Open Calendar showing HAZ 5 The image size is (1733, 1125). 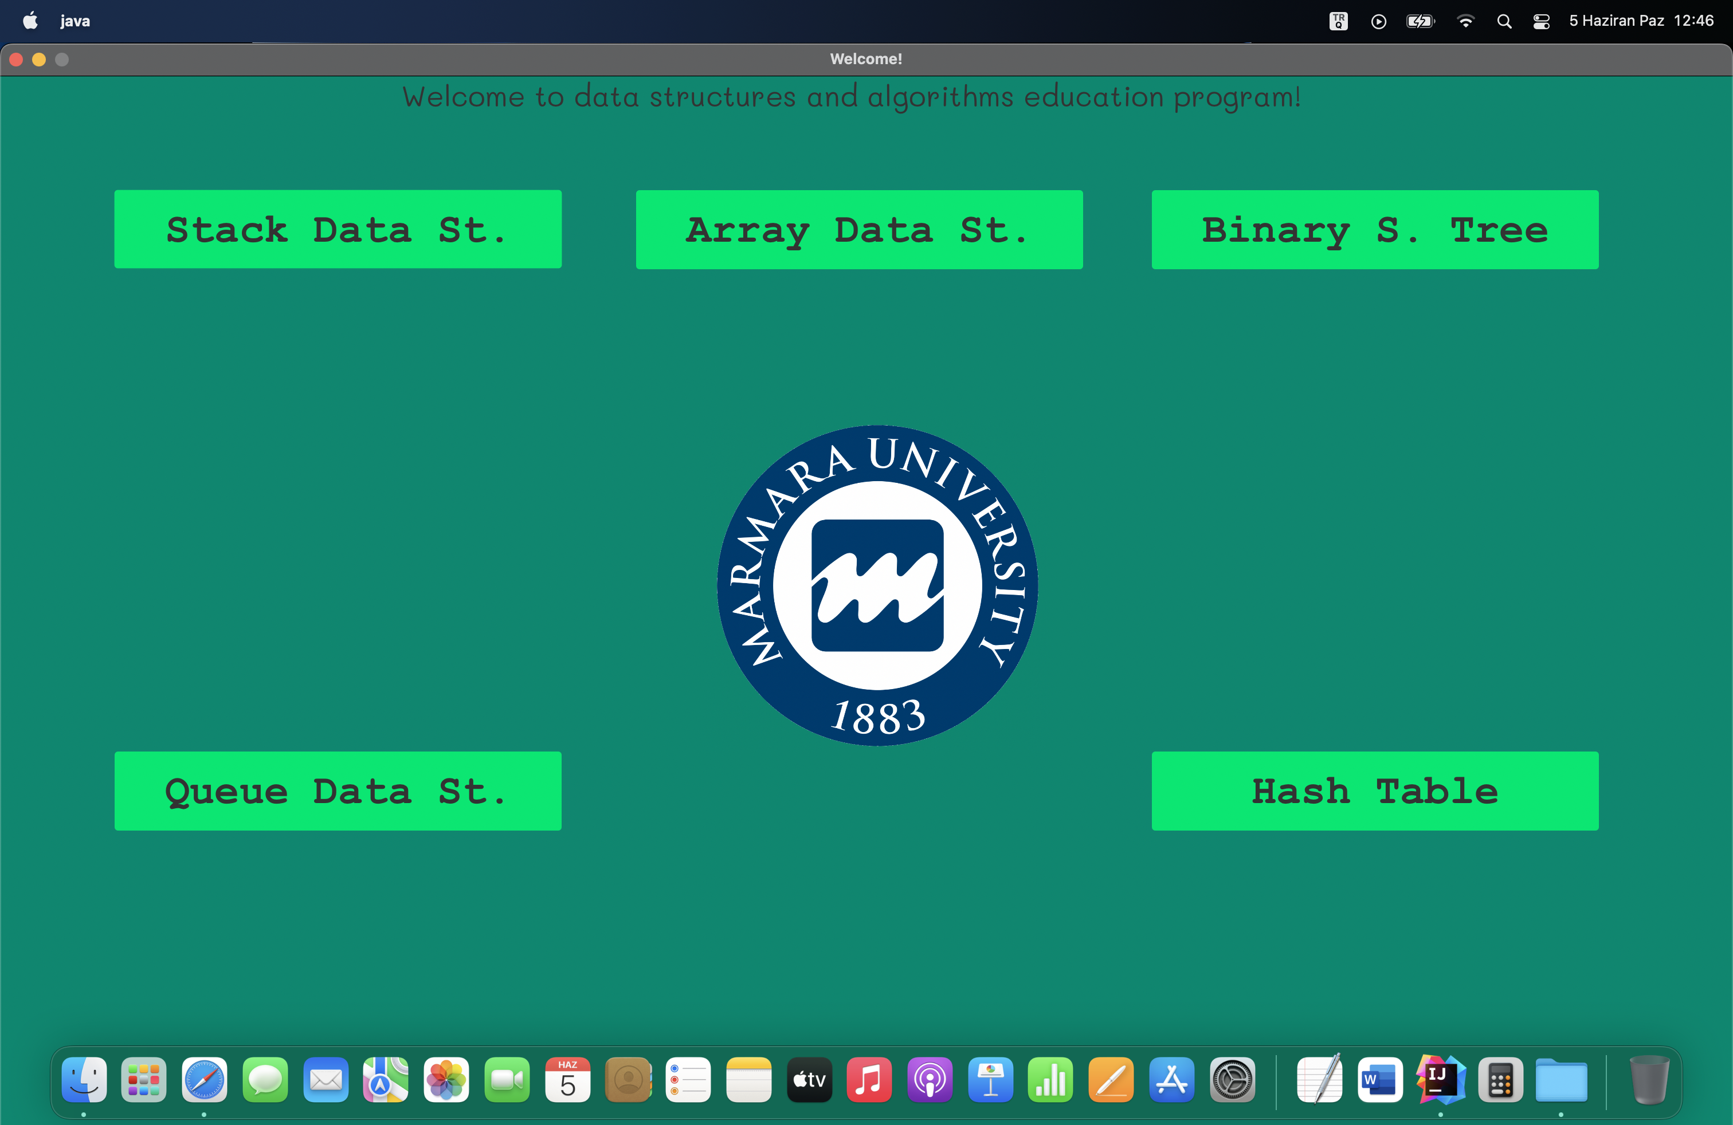coord(567,1079)
